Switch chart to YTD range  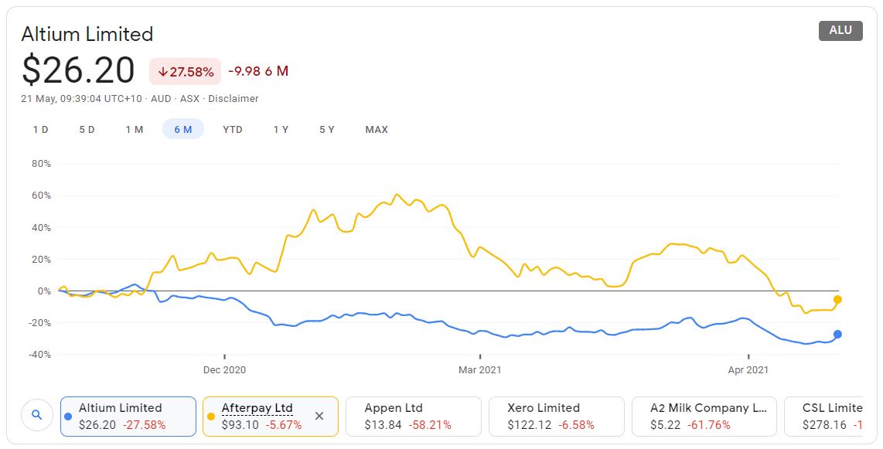click(233, 129)
